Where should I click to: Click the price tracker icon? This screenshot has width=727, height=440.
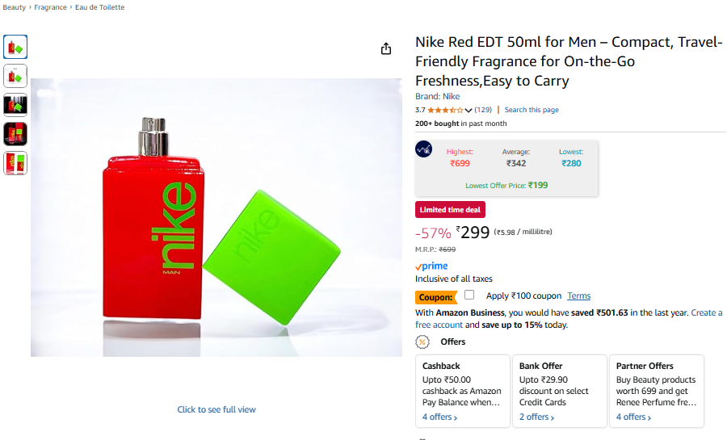[x=424, y=149]
